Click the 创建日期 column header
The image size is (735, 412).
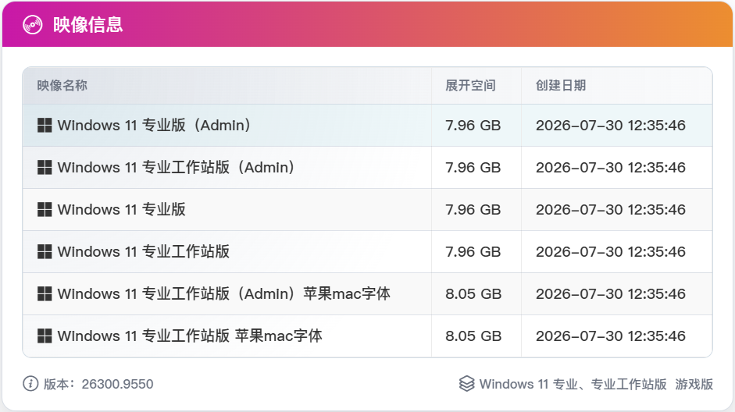coord(561,85)
